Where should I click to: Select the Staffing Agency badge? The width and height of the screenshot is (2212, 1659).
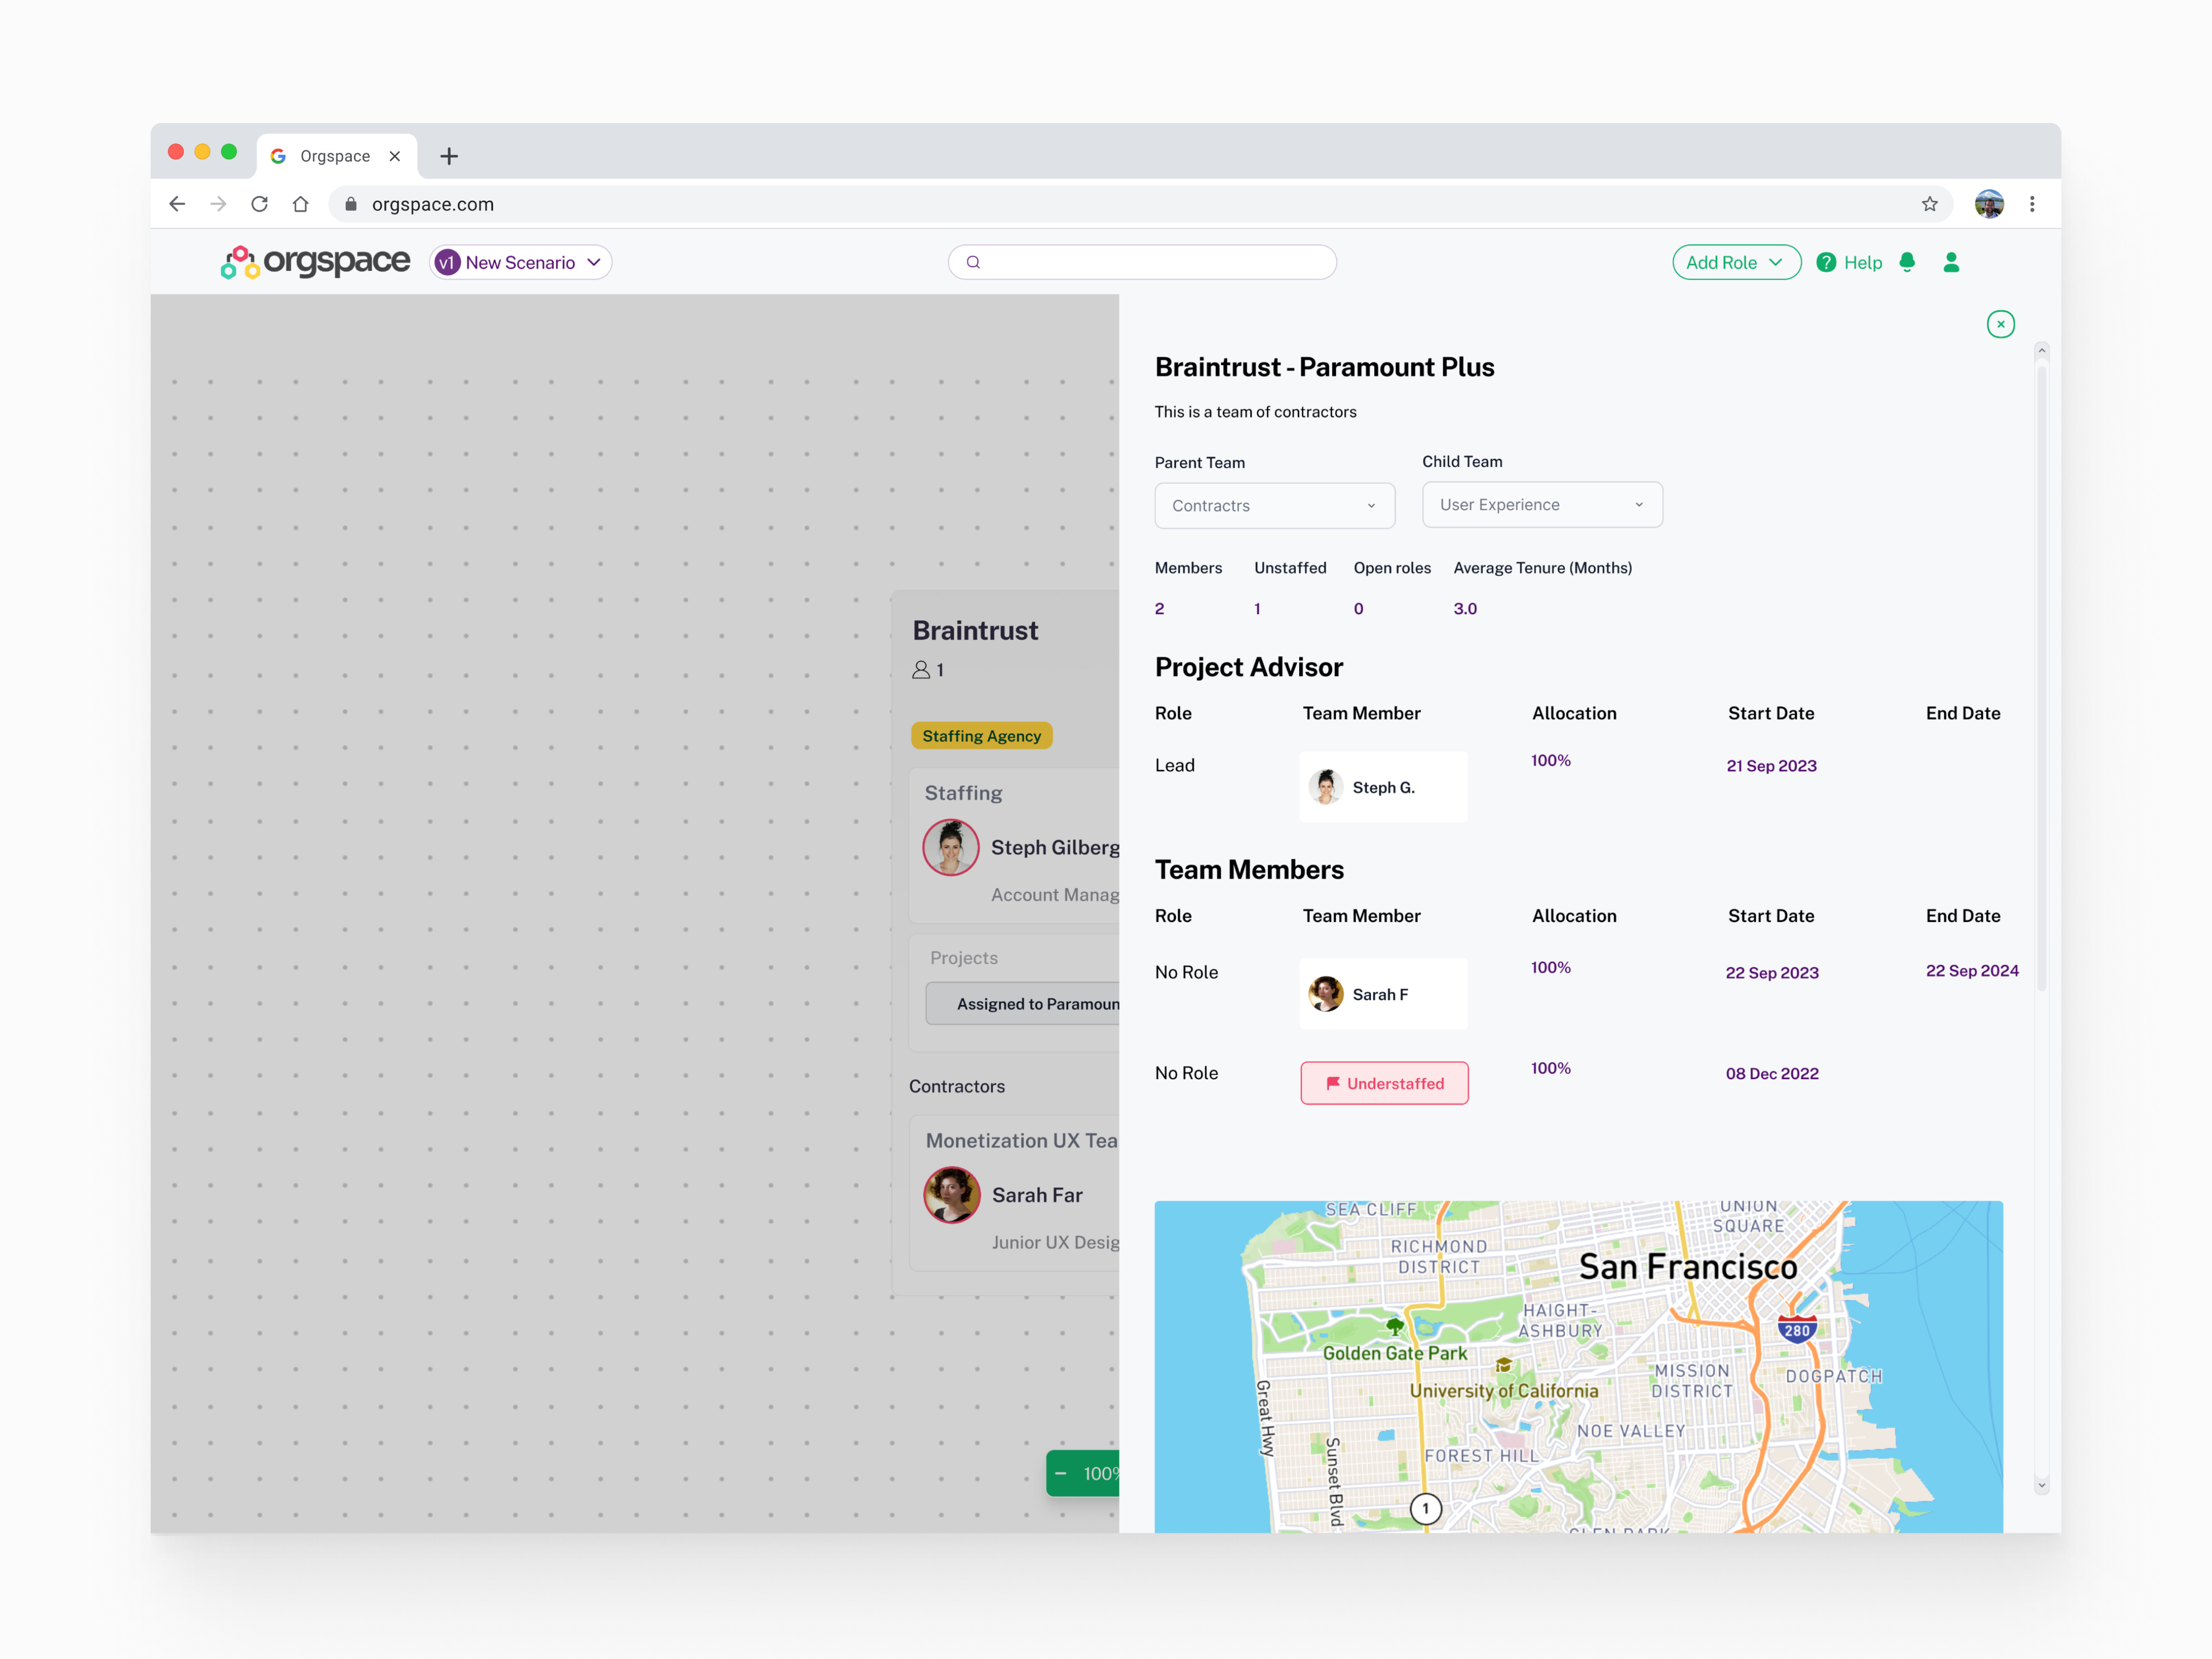click(x=981, y=735)
